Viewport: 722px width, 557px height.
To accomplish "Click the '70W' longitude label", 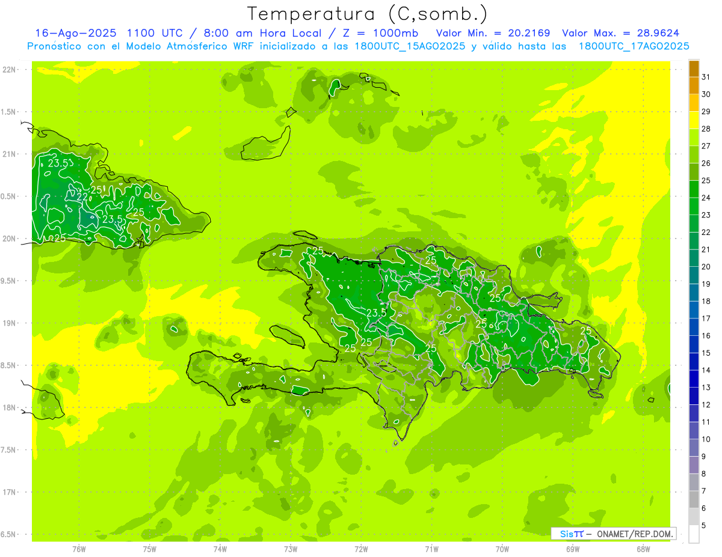I will [x=502, y=549].
